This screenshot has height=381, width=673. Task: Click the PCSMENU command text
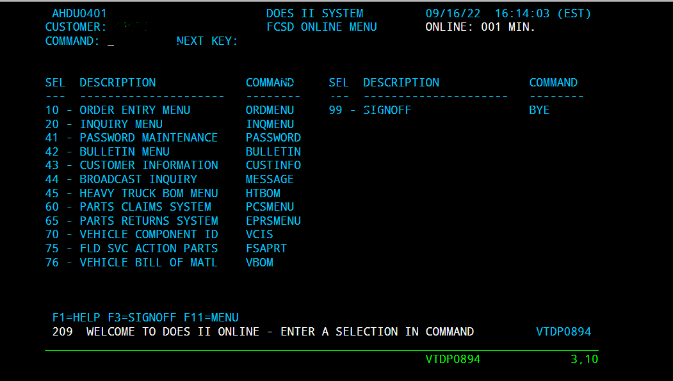pyautogui.click(x=270, y=207)
